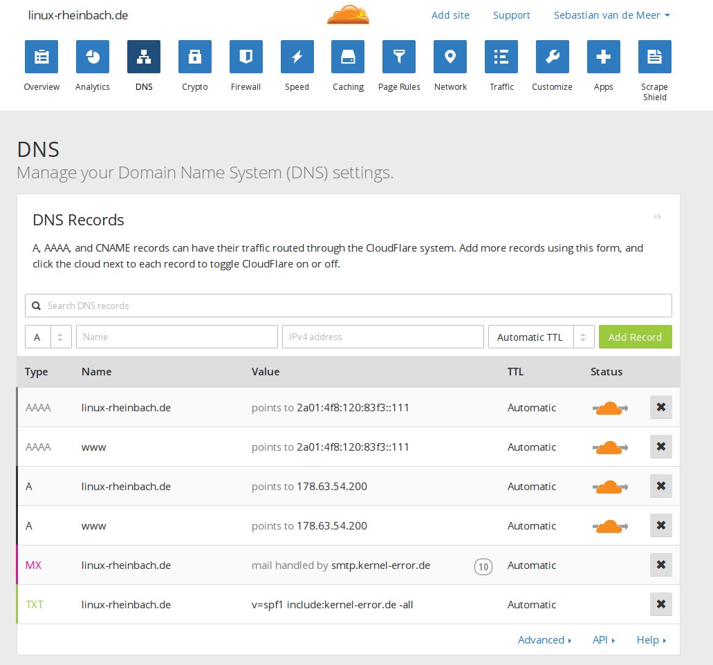
Task: Click the smtp.kernel-error.de MX value
Action: [x=380, y=565]
